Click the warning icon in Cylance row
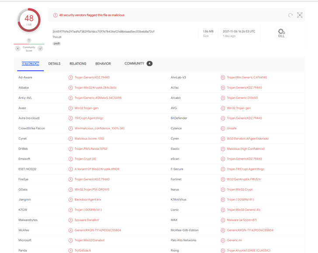 (223, 128)
